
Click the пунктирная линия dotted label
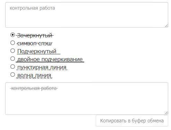(42, 67)
